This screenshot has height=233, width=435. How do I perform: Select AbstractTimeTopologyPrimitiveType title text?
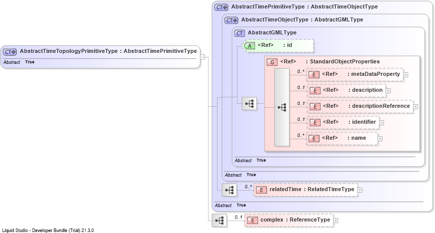click(x=108, y=51)
